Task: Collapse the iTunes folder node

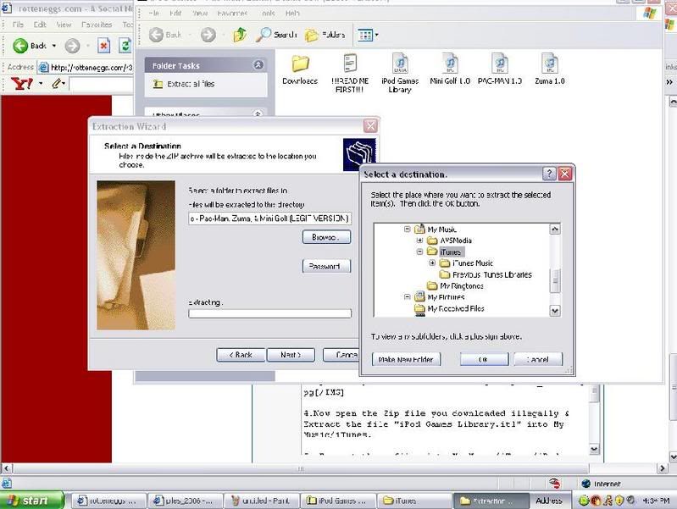Action: point(419,252)
